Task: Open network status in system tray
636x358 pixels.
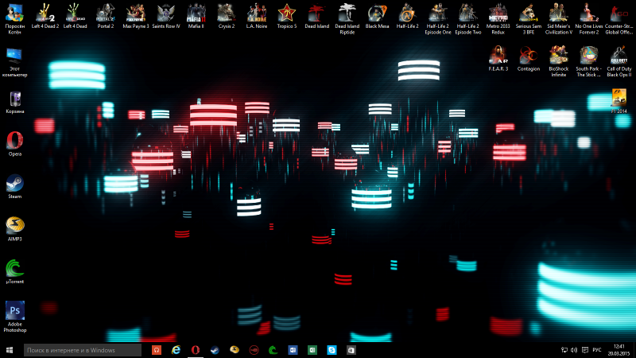Action: (564, 350)
